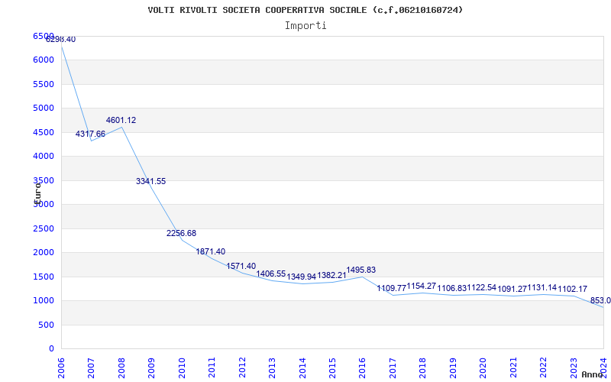The height and width of the screenshot is (382, 611).
Task: Click the y-axis value 2000
Action: point(44,253)
